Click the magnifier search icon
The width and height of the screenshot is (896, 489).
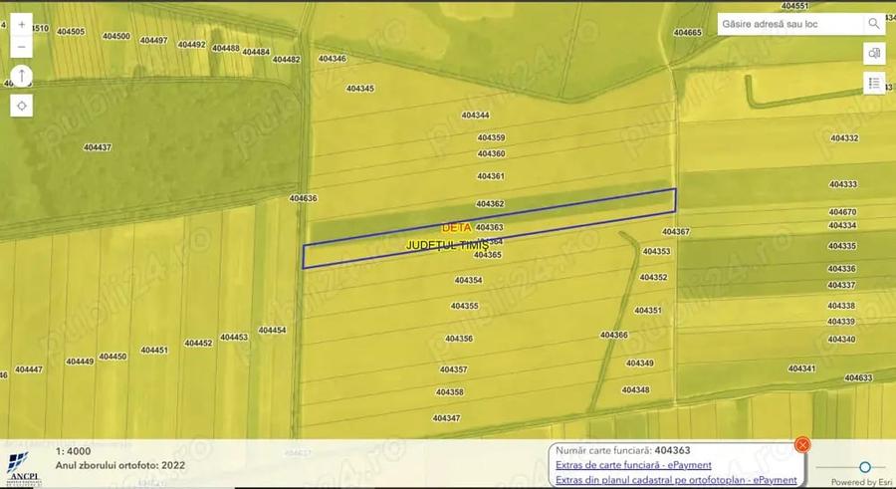point(874,24)
